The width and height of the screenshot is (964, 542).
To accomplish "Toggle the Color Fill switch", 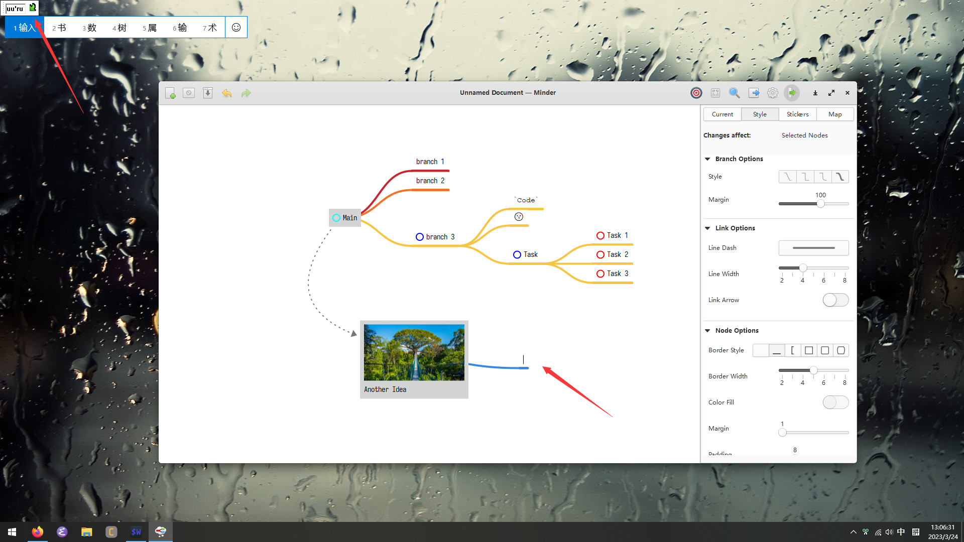I will (x=835, y=402).
